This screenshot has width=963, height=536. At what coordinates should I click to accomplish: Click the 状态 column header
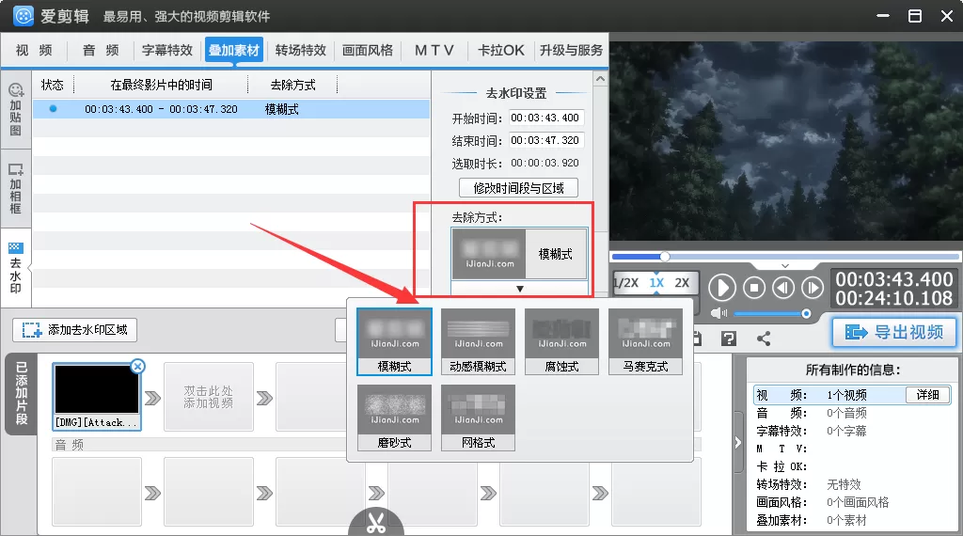pyautogui.click(x=53, y=85)
